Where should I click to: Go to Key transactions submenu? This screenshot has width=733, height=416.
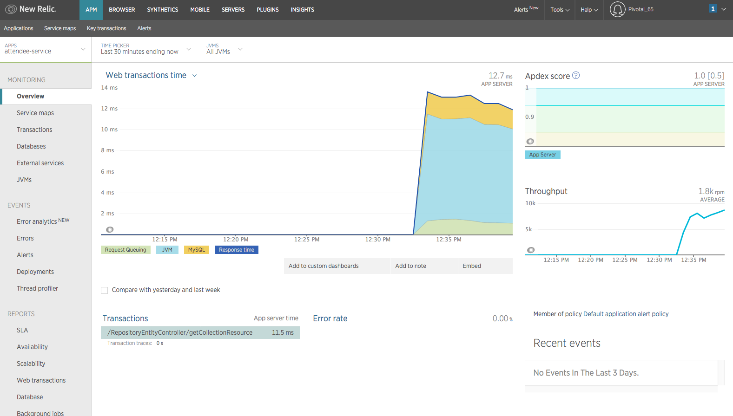[106, 28]
